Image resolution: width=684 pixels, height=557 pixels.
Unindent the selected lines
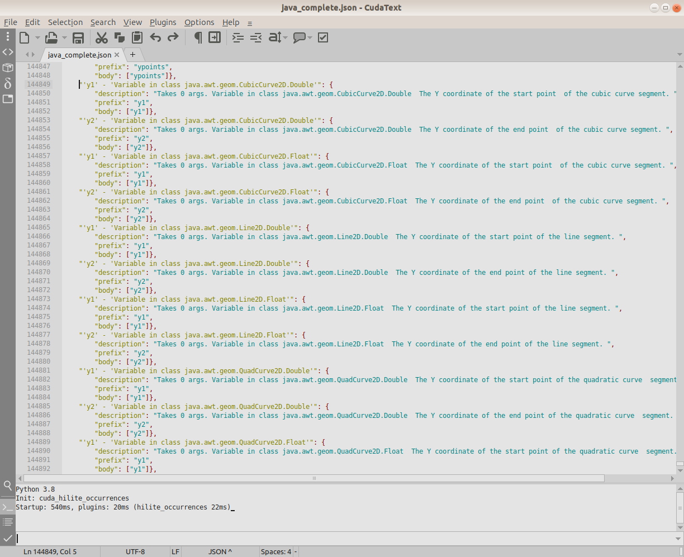(256, 37)
